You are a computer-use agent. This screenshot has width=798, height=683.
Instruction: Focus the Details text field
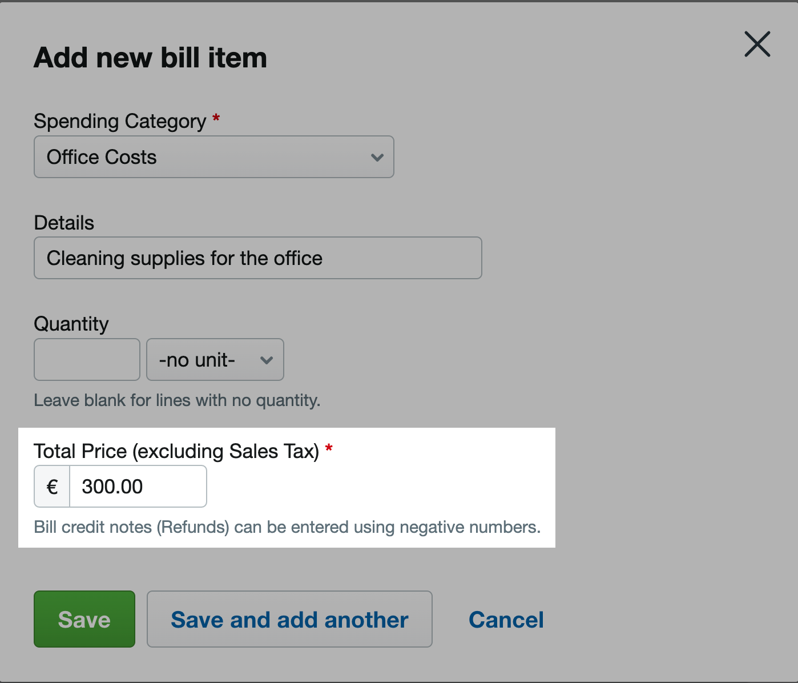point(258,258)
